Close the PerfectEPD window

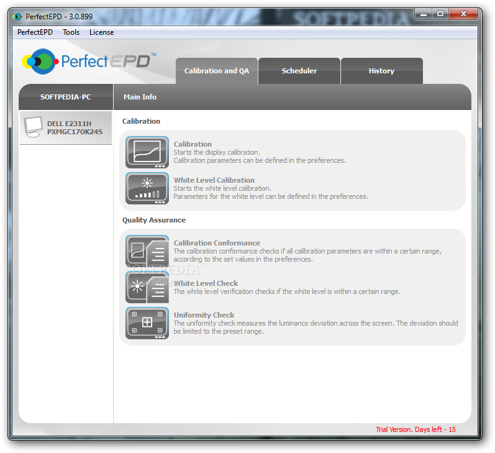click(x=463, y=14)
